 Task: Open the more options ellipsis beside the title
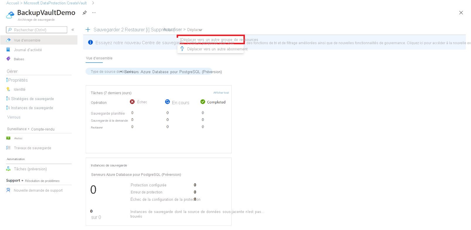[x=94, y=13]
